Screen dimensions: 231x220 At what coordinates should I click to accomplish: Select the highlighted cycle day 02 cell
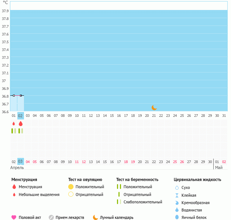pos(21,115)
